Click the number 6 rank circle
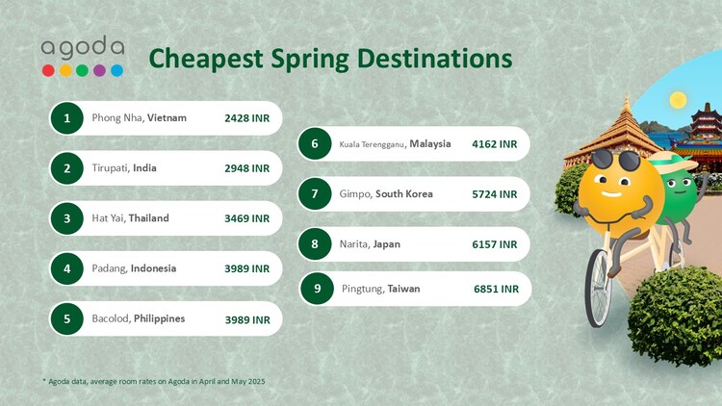Screen dimensions: 722x406 point(315,144)
